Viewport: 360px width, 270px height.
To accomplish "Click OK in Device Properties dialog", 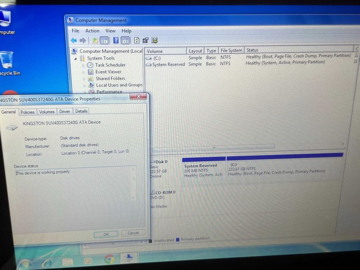I will click(x=106, y=234).
